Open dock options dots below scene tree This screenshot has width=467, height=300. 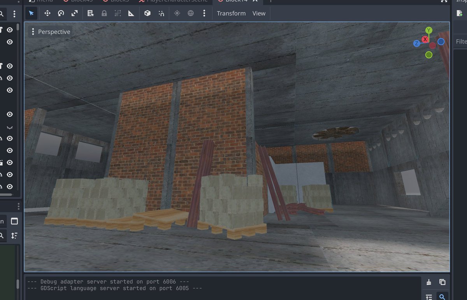[x=18, y=206]
